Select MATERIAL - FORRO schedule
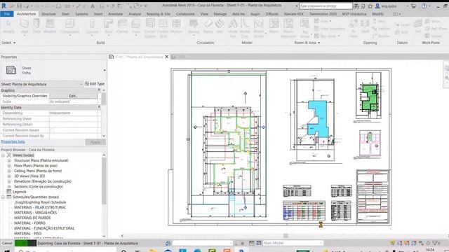The image size is (449, 252). click(x=29, y=223)
